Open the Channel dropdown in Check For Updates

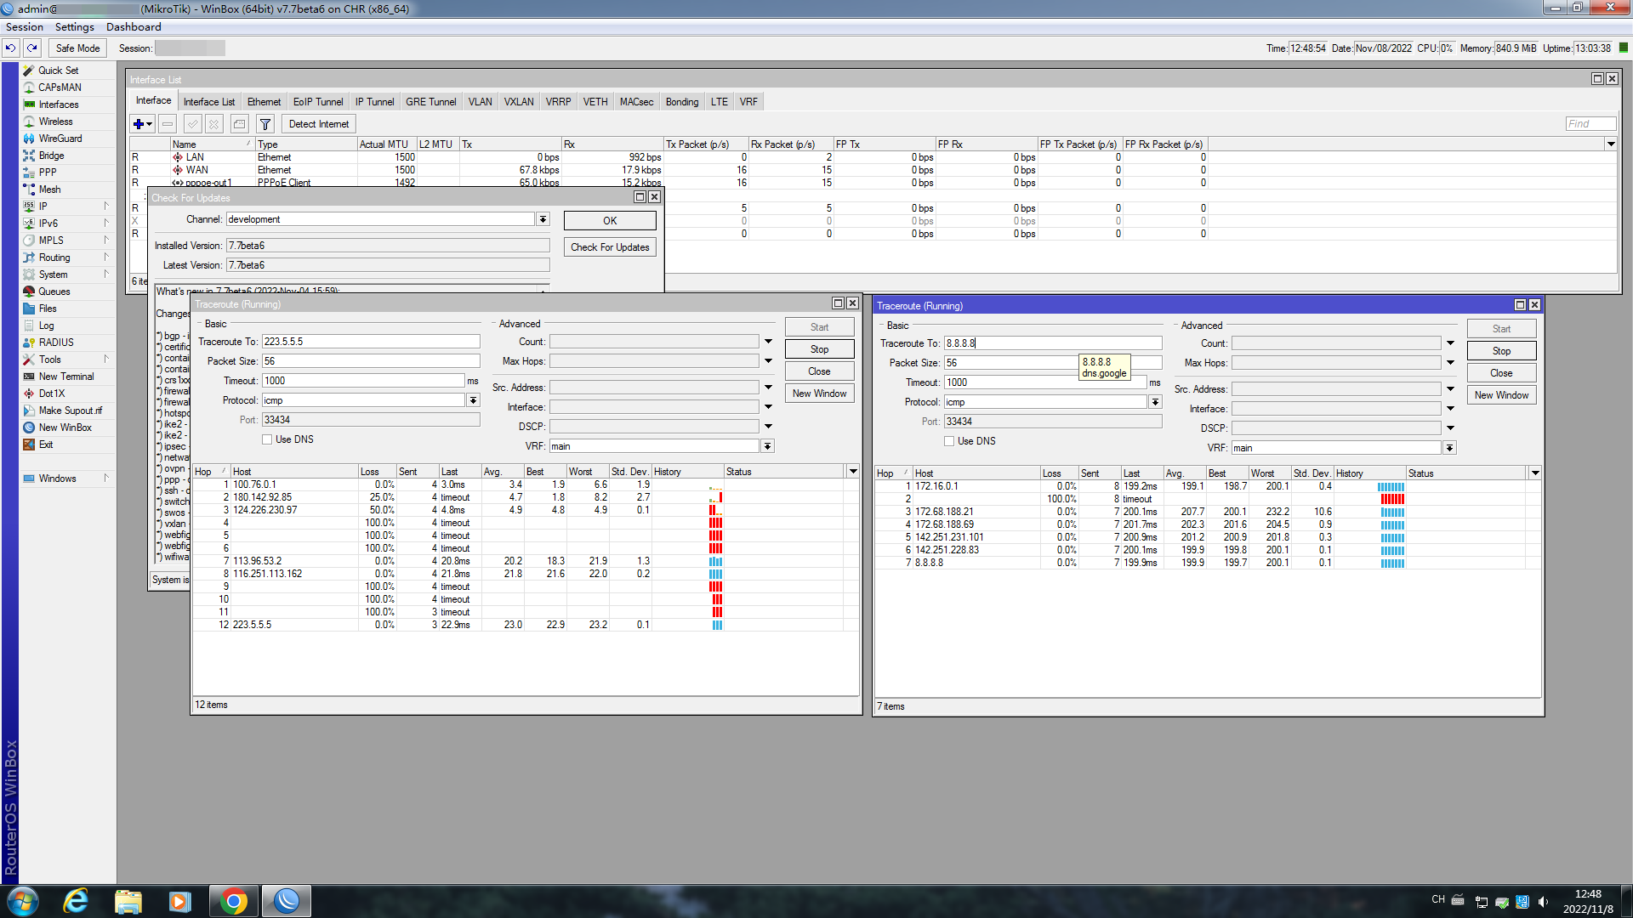[543, 219]
